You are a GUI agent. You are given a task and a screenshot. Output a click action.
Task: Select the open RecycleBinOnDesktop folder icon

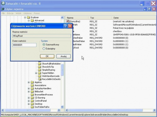click(x=40, y=79)
